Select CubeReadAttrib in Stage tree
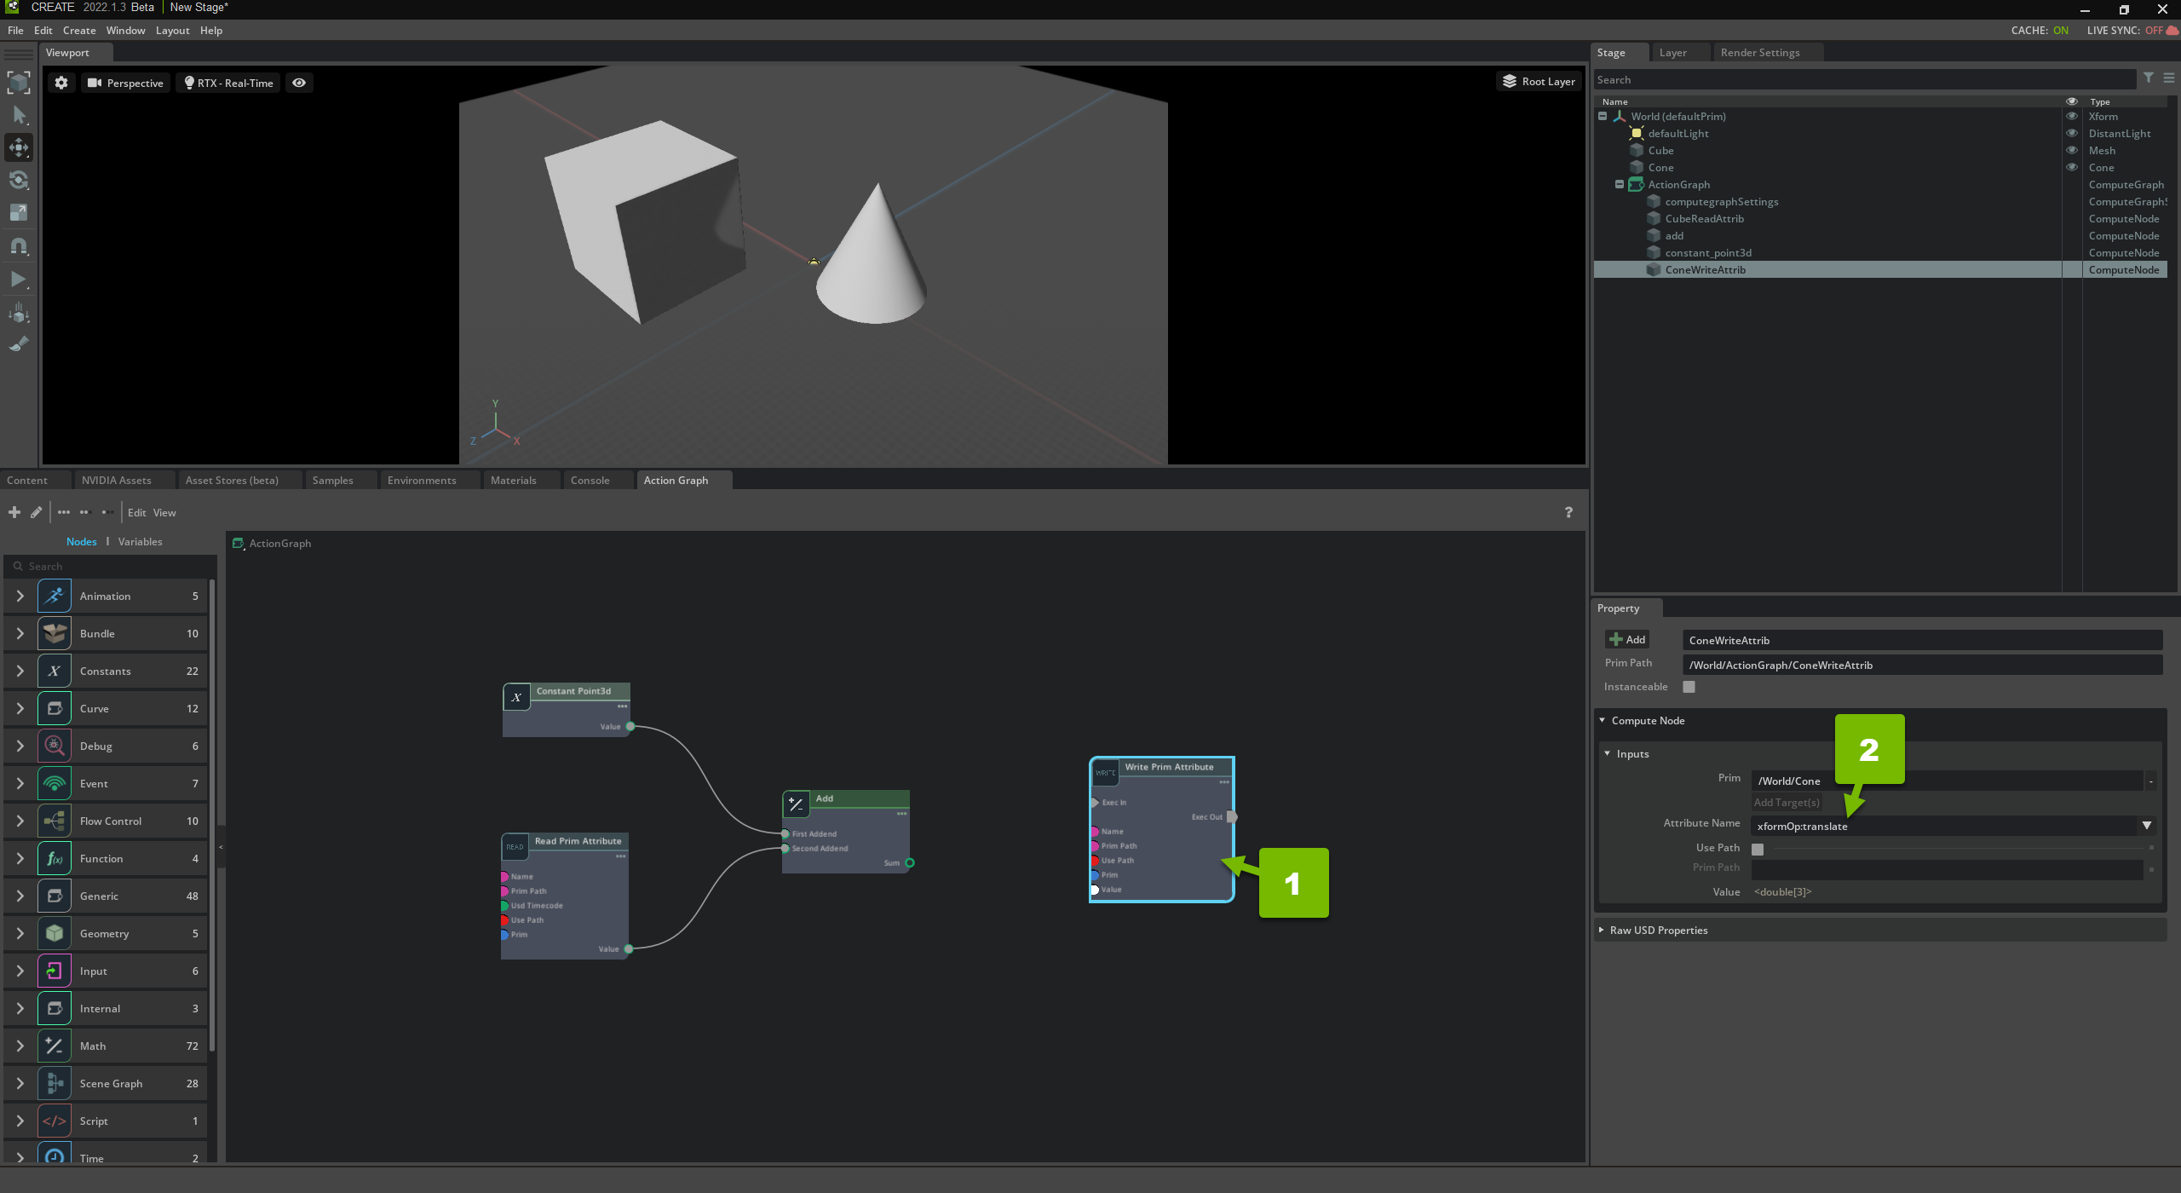The width and height of the screenshot is (2181, 1193). coord(1704,219)
